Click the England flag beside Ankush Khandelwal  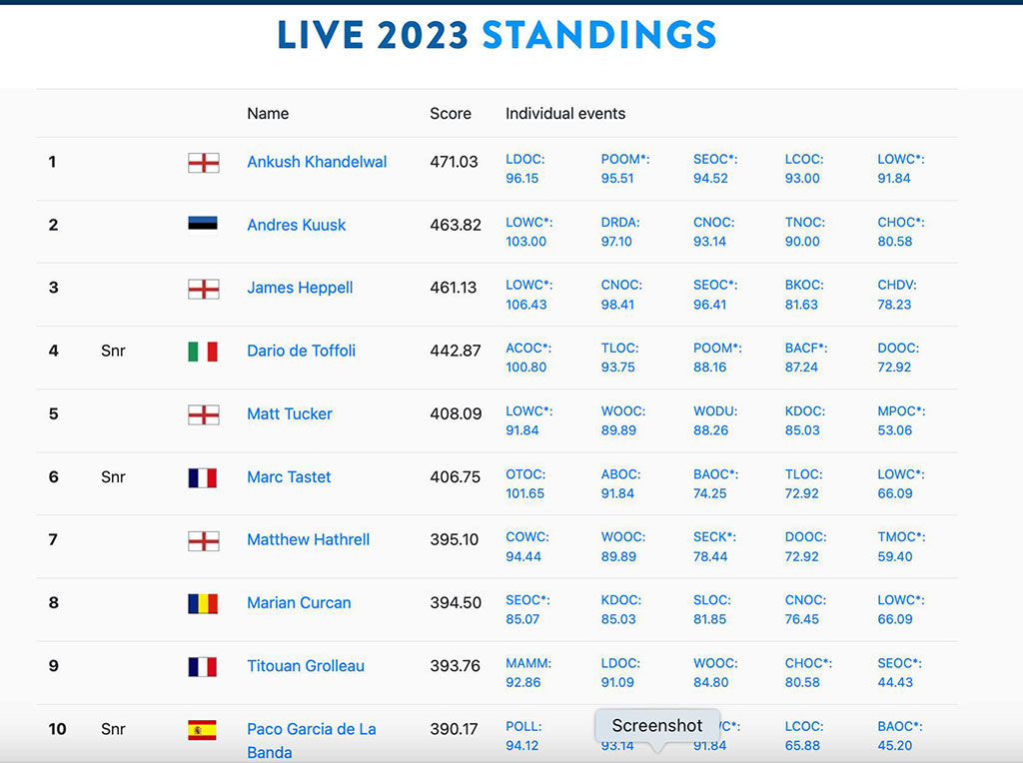(x=203, y=163)
